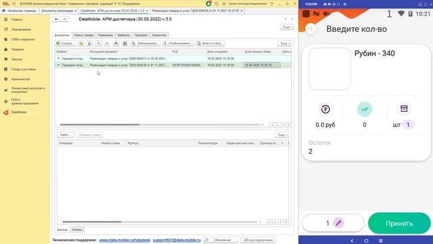Click the lower table horizontal scrollbar
The image size is (433, 244).
point(92,222)
